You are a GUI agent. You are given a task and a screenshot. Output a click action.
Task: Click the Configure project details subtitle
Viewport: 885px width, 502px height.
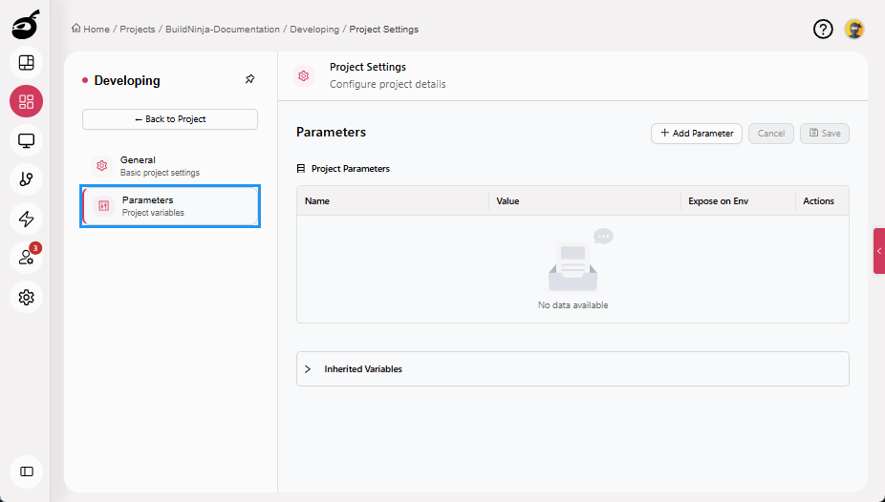pyautogui.click(x=388, y=85)
